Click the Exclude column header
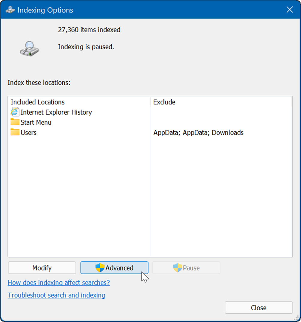 (x=164, y=102)
